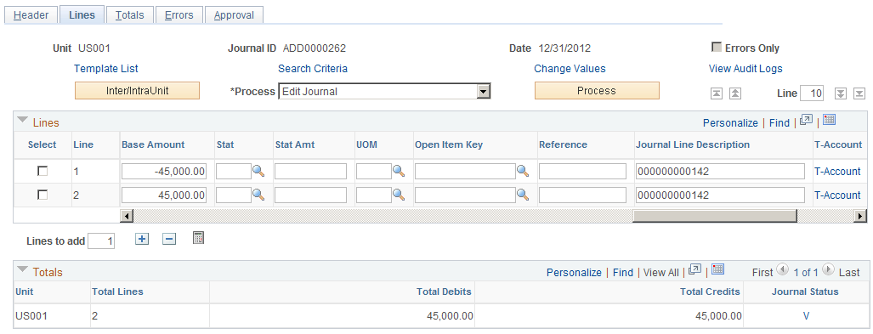Check the Select box for line 2
873x334 pixels.
(43, 195)
